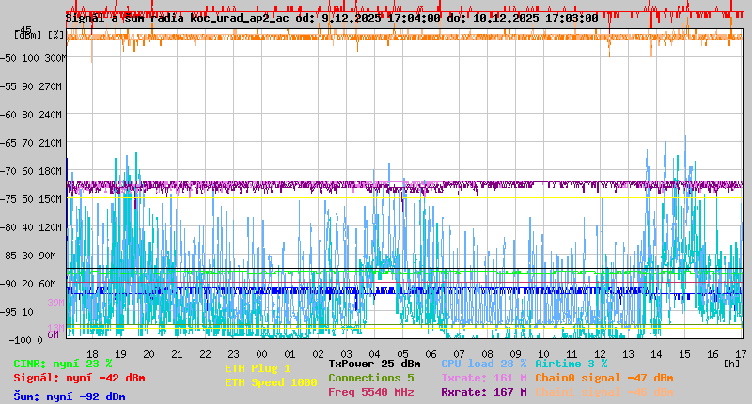Click the [h] unit label on time axis
This screenshot has width=752, height=404.
731,363
